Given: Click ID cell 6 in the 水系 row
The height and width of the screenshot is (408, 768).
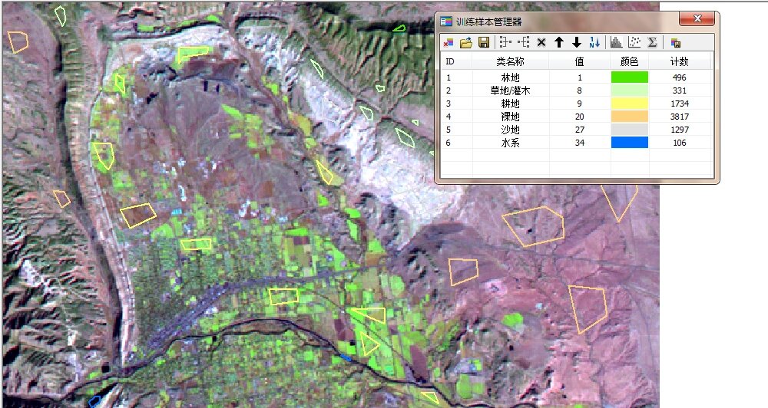Looking at the screenshot, I should pyautogui.click(x=449, y=143).
